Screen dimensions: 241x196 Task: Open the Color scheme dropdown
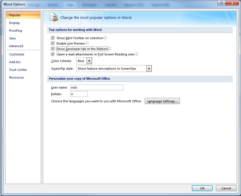(x=89, y=61)
